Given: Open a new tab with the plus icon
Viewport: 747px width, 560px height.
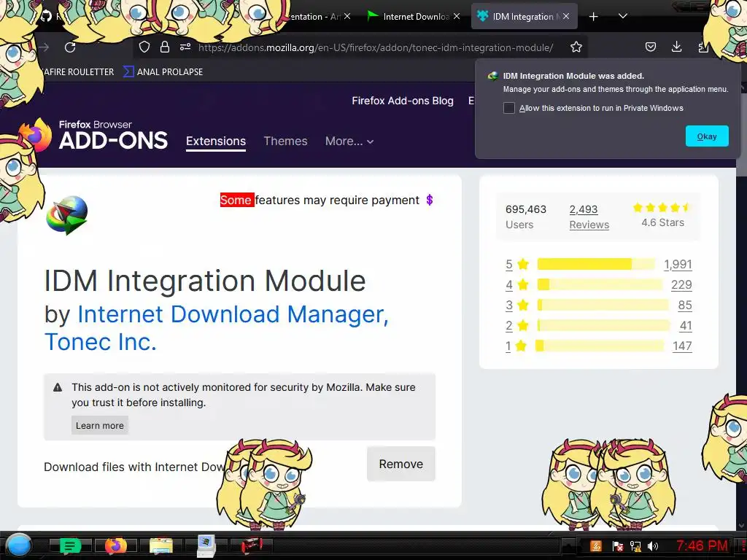Looking at the screenshot, I should tap(593, 17).
